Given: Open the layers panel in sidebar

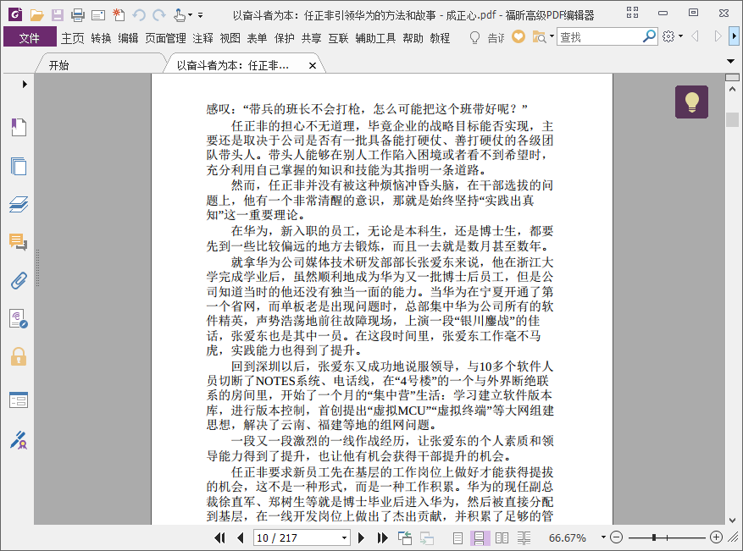Looking at the screenshot, I should pos(19,205).
